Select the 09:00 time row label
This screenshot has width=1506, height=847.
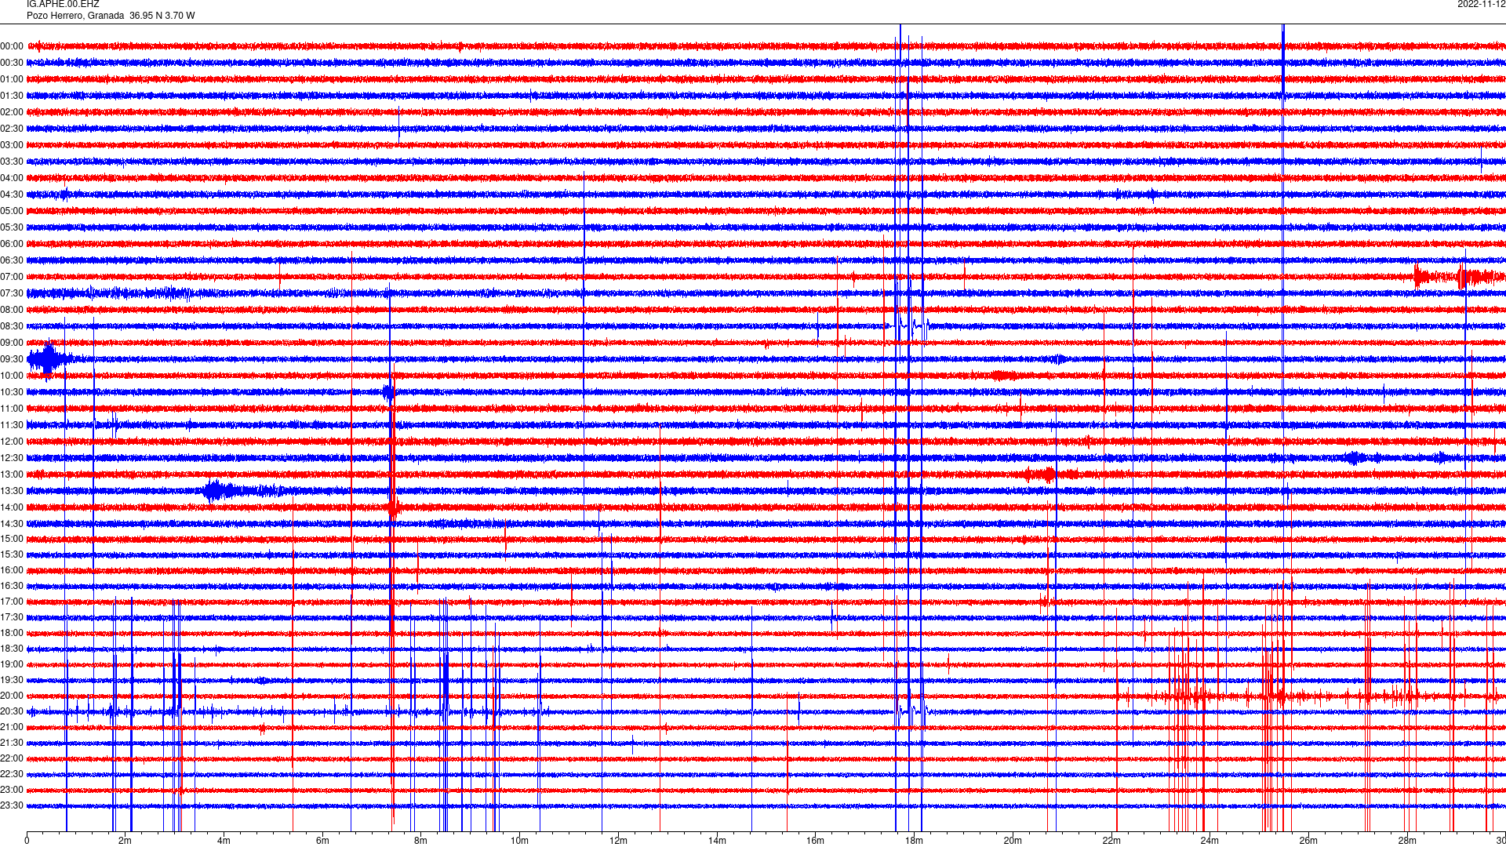12,343
